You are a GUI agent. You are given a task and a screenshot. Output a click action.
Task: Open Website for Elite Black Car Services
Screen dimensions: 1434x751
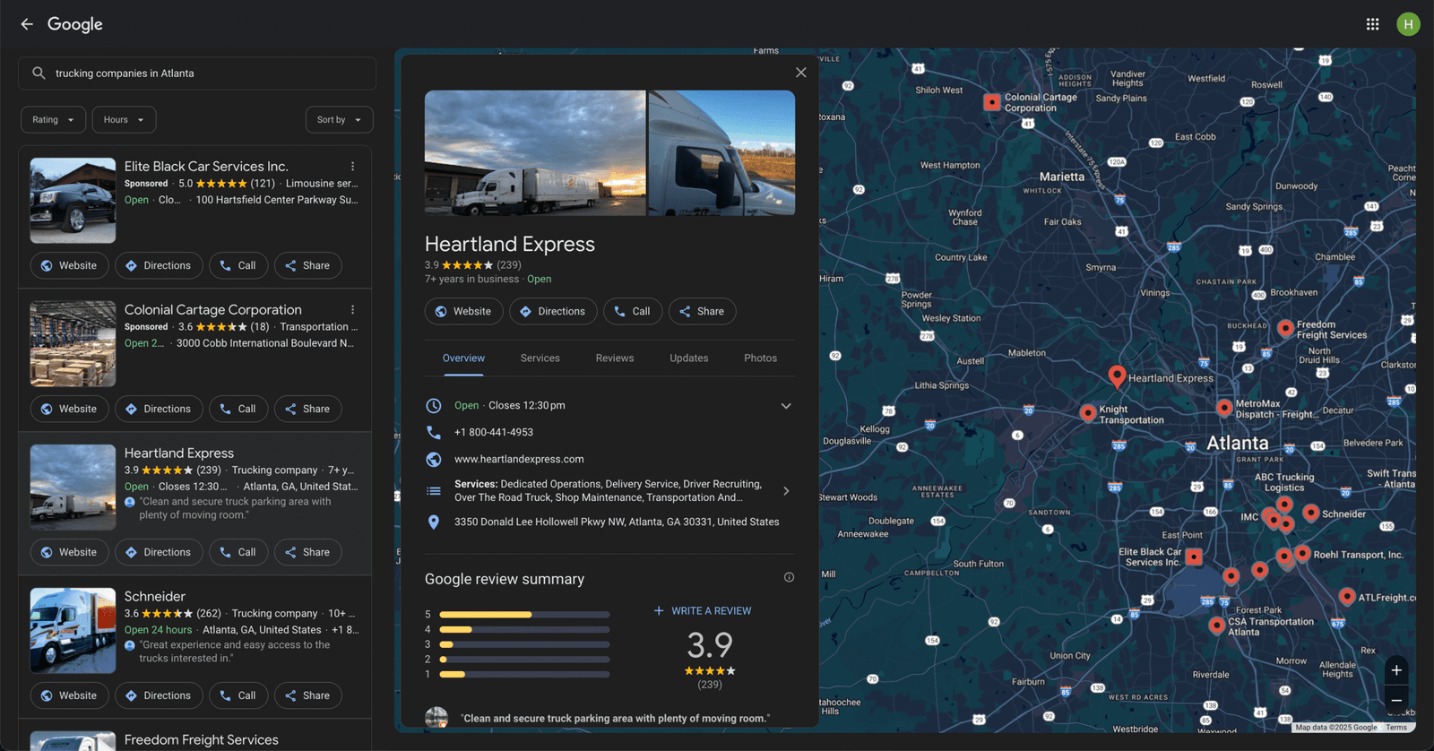coord(69,266)
